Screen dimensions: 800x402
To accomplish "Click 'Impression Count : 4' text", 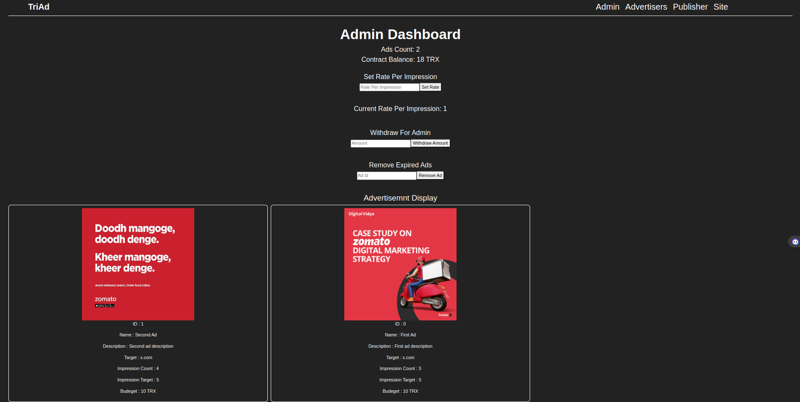I will click(x=138, y=369).
